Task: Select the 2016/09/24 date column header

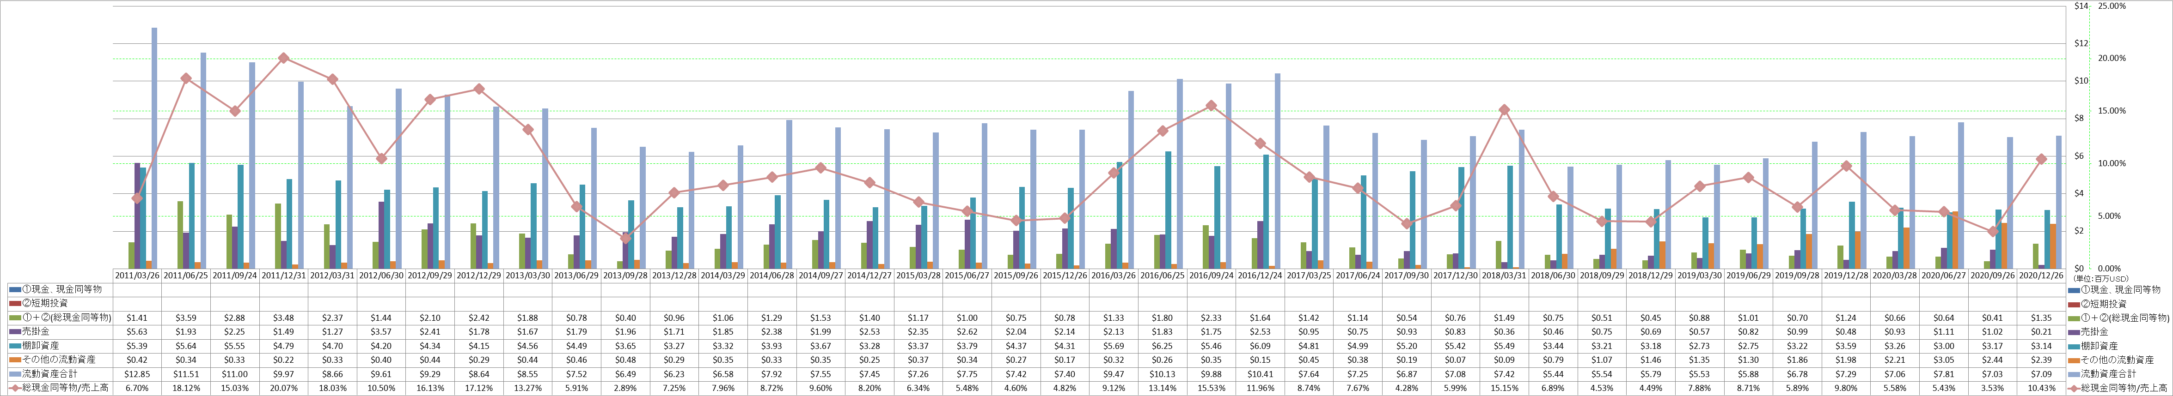Action: click(x=1212, y=275)
